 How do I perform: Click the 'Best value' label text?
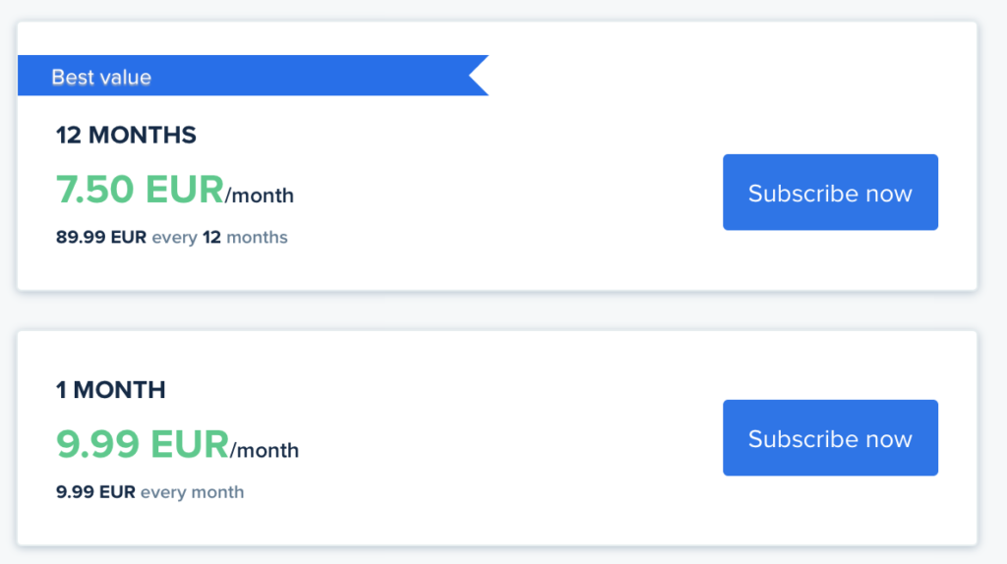(x=101, y=77)
